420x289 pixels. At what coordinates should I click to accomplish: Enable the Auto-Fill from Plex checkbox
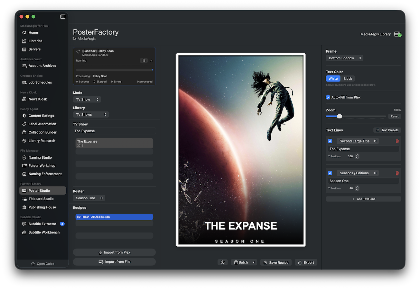point(328,97)
